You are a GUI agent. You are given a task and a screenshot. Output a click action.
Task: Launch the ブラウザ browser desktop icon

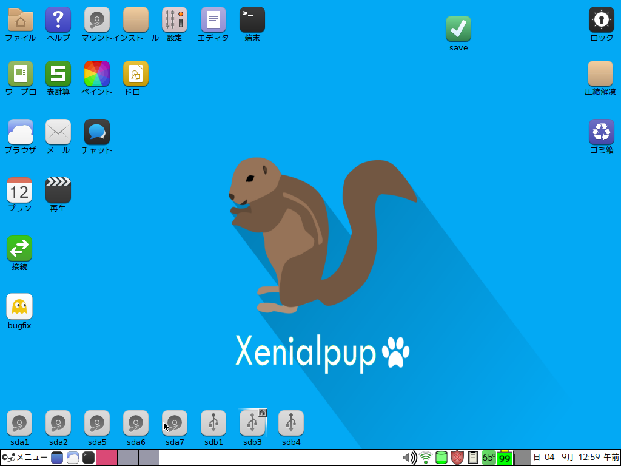click(20, 132)
